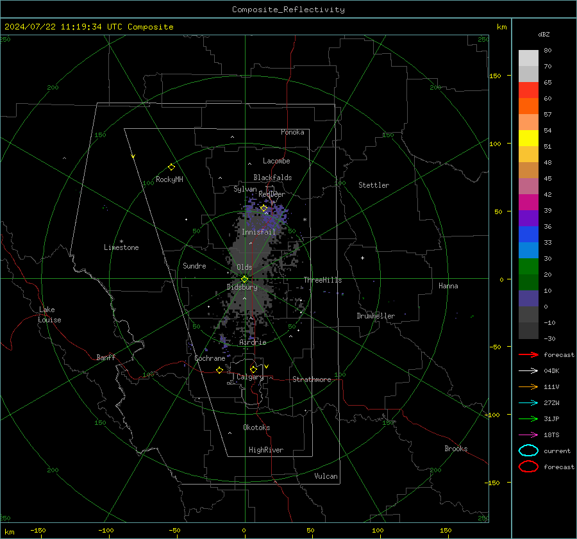Click asterisk marker above Limestone label
The image size is (577, 539).
click(x=121, y=242)
